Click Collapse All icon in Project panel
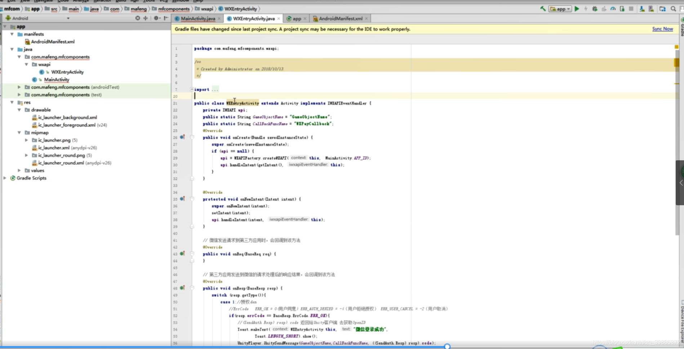 pos(146,18)
